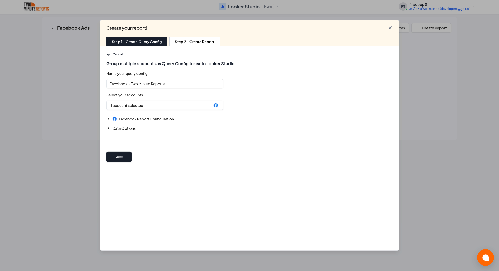
Task: Click the Facebook icon in account selector
Action: pyautogui.click(x=216, y=105)
